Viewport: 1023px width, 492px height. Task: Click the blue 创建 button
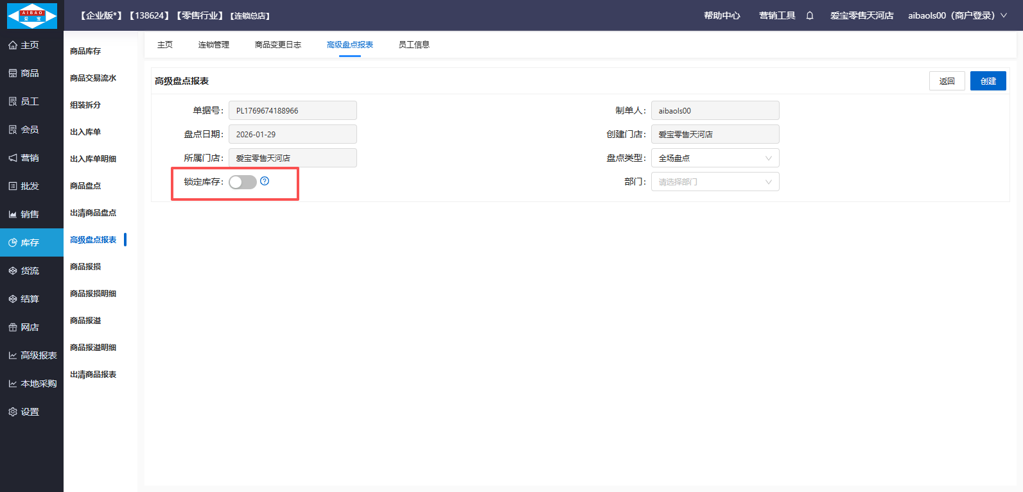pos(988,81)
